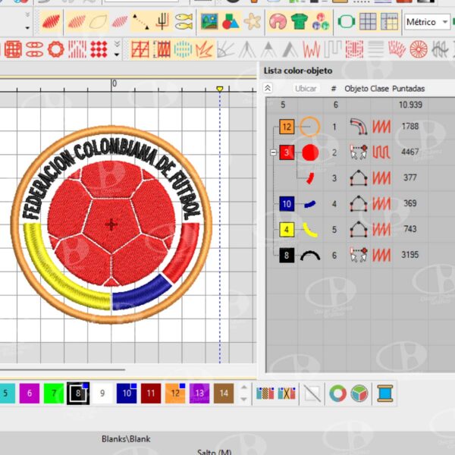The image size is (455, 455).
Task: Collapse the color 3 tree node
Action: 273,153
